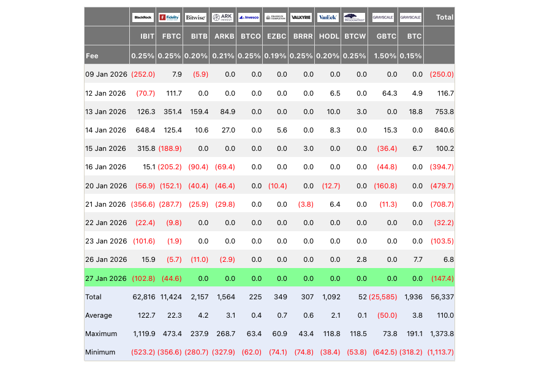The height and width of the screenshot is (368, 547).
Task: Click the Grayscale logo above the BTC ticker
Action: click(x=411, y=17)
